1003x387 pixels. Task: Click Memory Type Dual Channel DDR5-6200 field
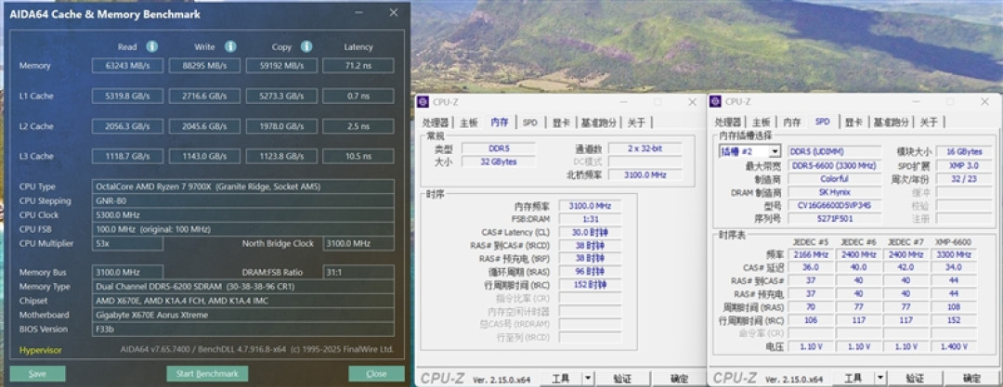[243, 286]
